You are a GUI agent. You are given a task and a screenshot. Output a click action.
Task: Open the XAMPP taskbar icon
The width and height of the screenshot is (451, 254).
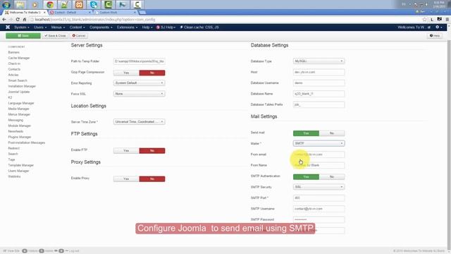(79, 5)
